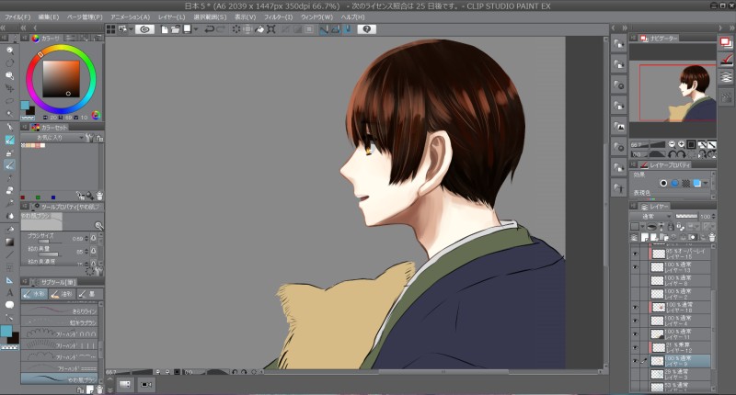The width and height of the screenshot is (736, 395).
Task: Click the main blue foreground color swatch
Action: coord(6,332)
